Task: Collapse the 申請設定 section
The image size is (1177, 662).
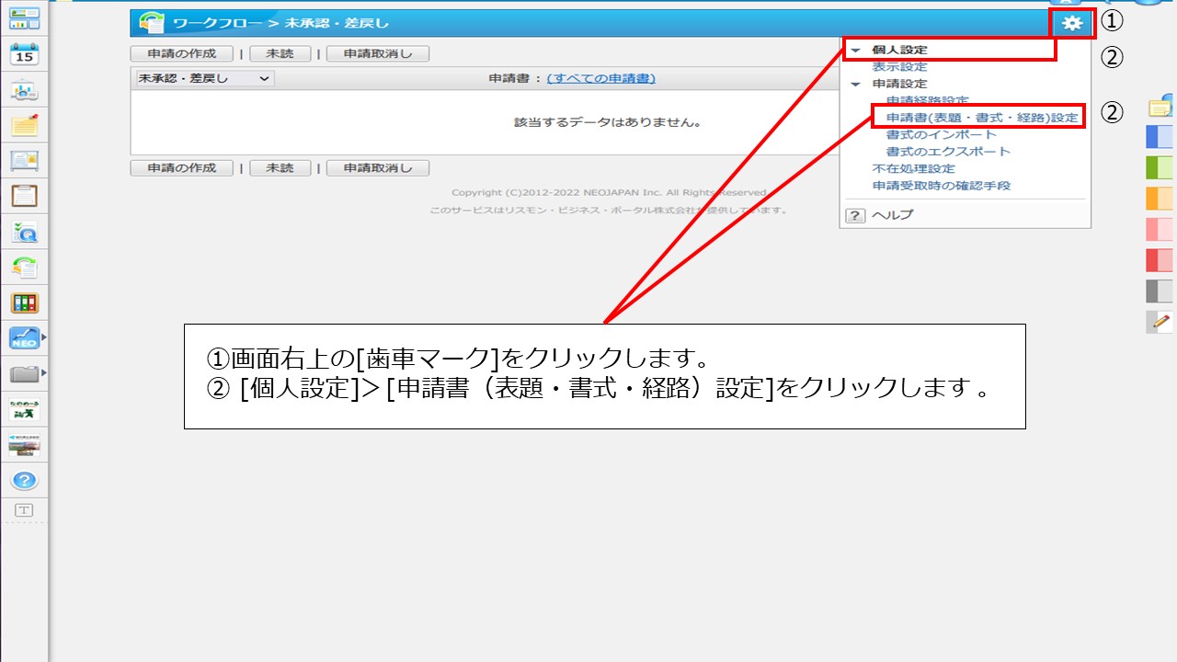Action: [855, 84]
